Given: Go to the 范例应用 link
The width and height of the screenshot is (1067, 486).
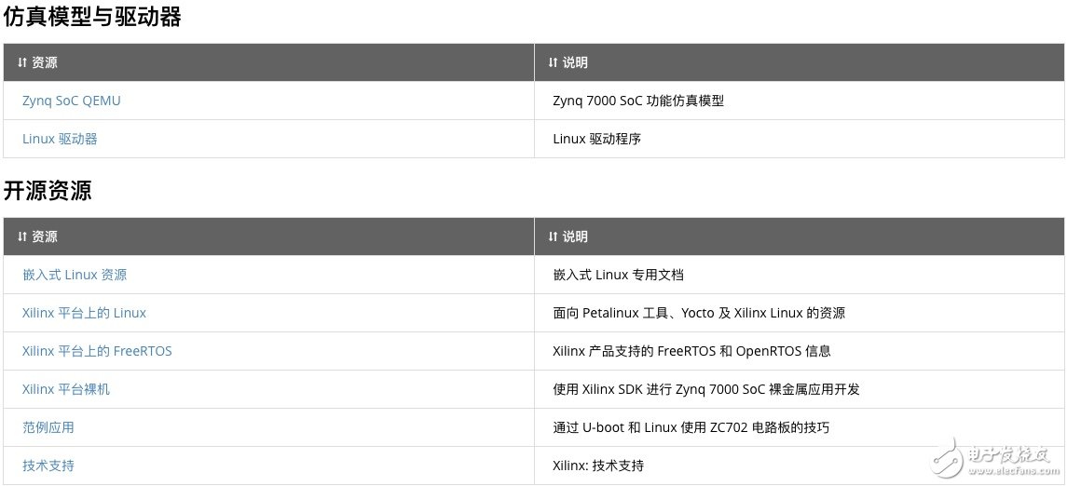Looking at the screenshot, I should [48, 427].
